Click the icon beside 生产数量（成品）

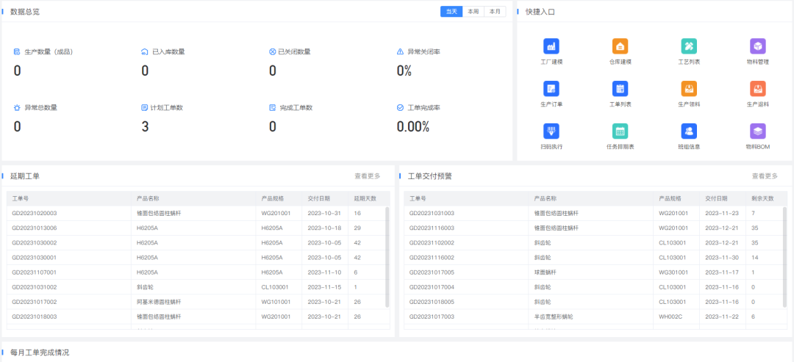click(x=17, y=51)
